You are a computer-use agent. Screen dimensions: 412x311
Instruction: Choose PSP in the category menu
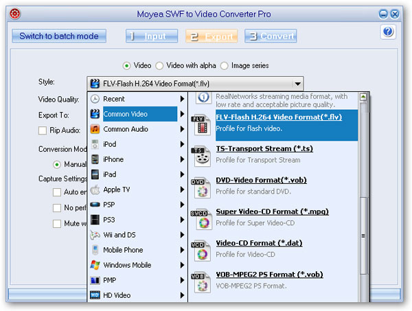(x=137, y=205)
